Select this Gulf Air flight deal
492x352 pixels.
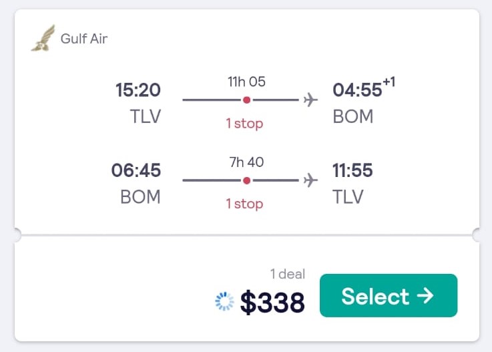click(389, 295)
